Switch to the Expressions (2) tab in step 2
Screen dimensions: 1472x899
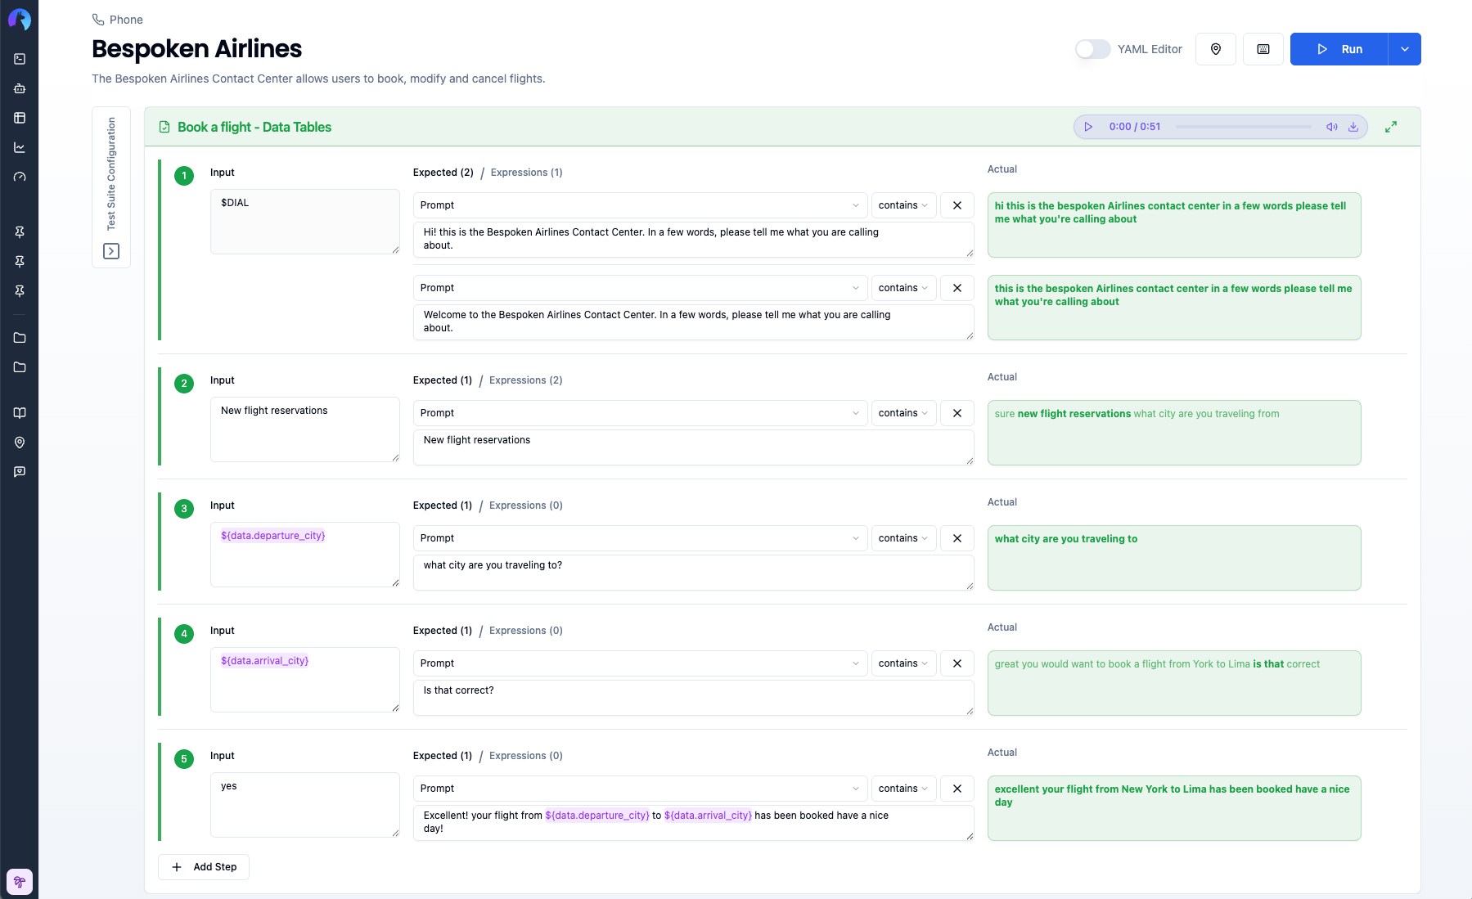525,380
